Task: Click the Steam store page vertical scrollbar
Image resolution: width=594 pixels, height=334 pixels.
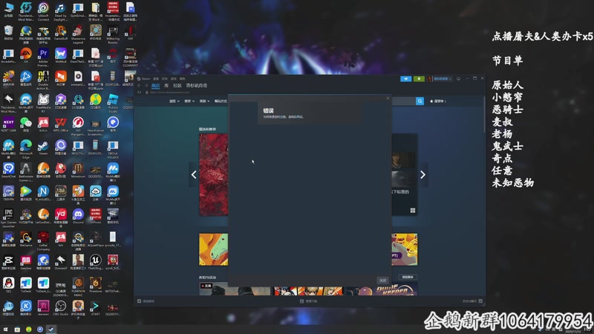Action: tap(484, 115)
